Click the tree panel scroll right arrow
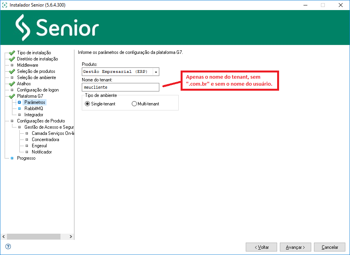350x255 pixels. [71, 236]
